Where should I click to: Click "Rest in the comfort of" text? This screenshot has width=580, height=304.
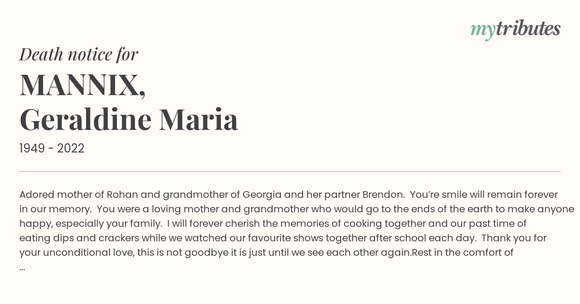pyautogui.click(x=463, y=252)
